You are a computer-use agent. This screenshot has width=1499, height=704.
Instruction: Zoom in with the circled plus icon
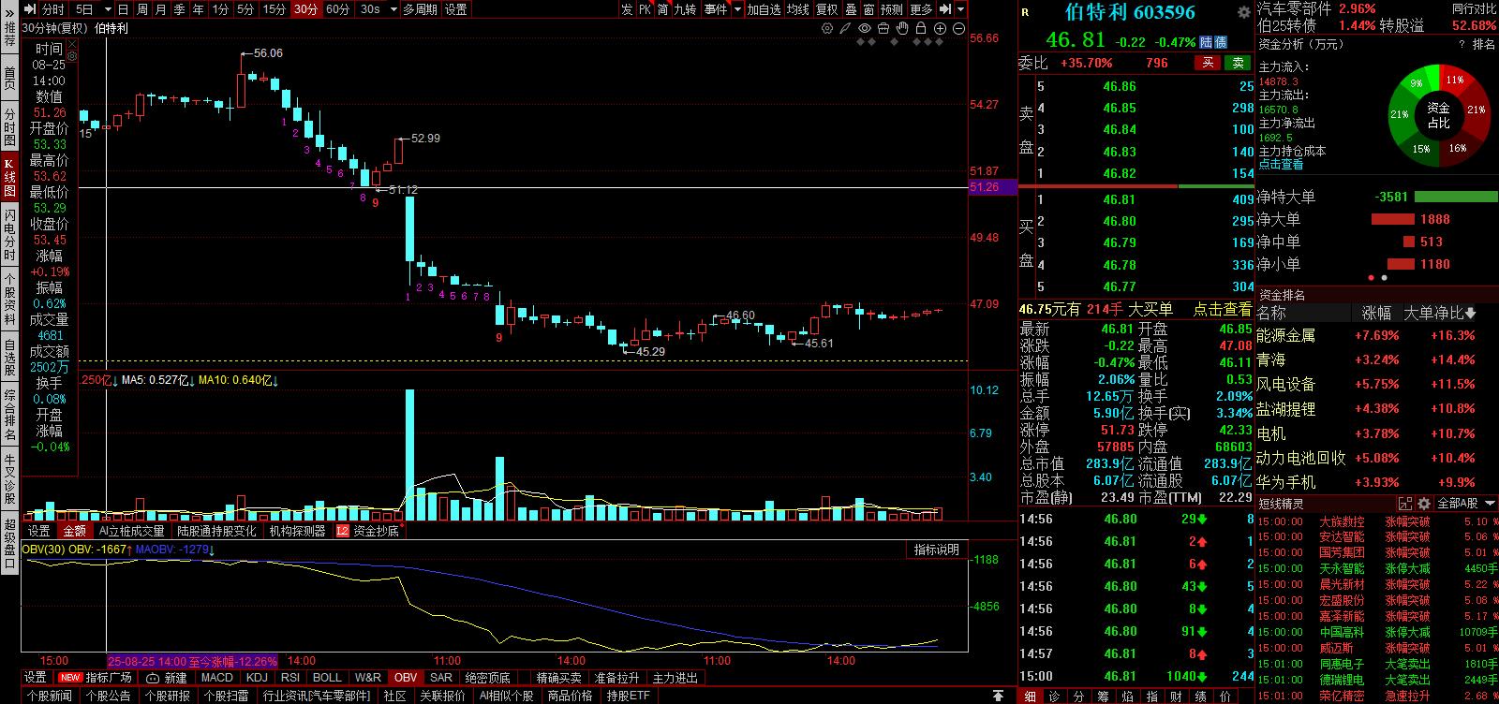(940, 29)
